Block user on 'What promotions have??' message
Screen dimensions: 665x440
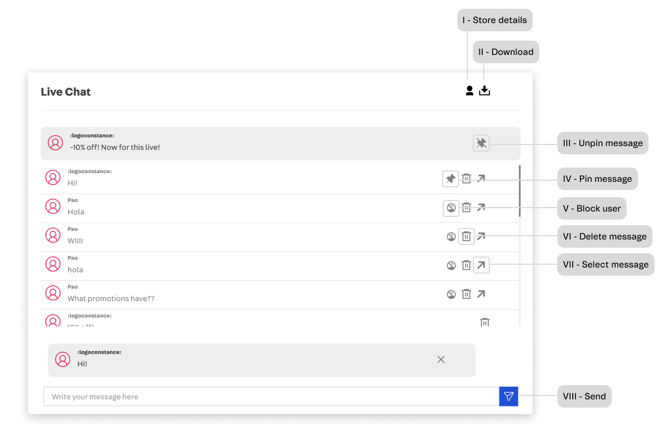(451, 294)
